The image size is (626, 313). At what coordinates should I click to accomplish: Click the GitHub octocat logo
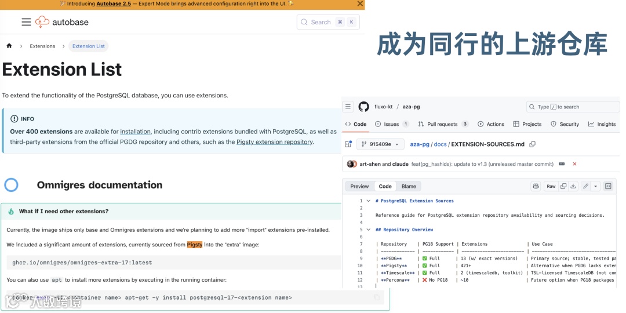click(363, 107)
